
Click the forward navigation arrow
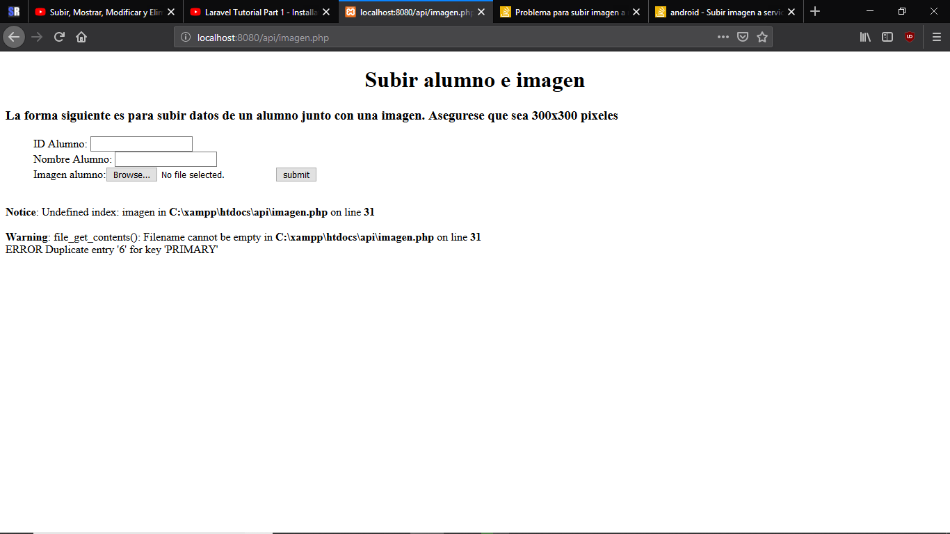(x=37, y=37)
